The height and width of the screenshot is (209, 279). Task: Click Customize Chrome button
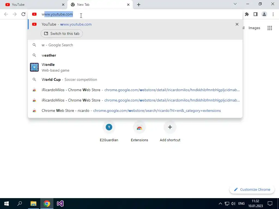pos(252,189)
